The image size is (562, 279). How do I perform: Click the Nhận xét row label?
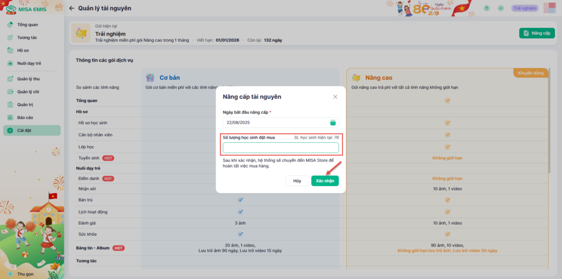coord(87,188)
